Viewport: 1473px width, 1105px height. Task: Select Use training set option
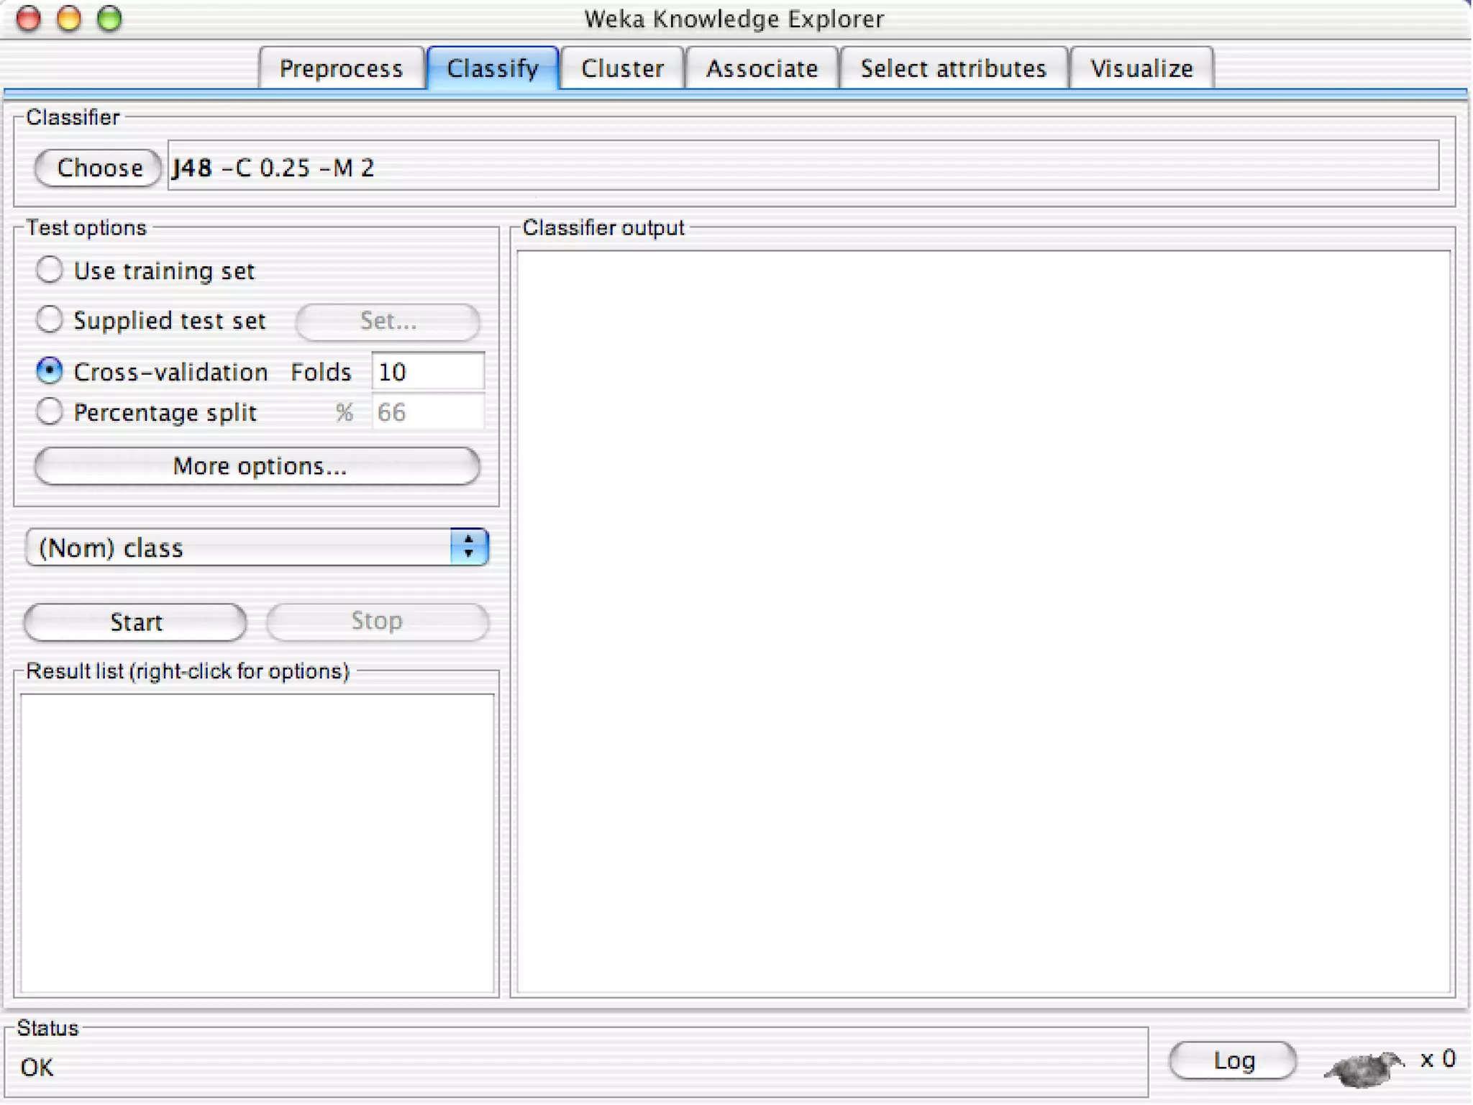[50, 270]
